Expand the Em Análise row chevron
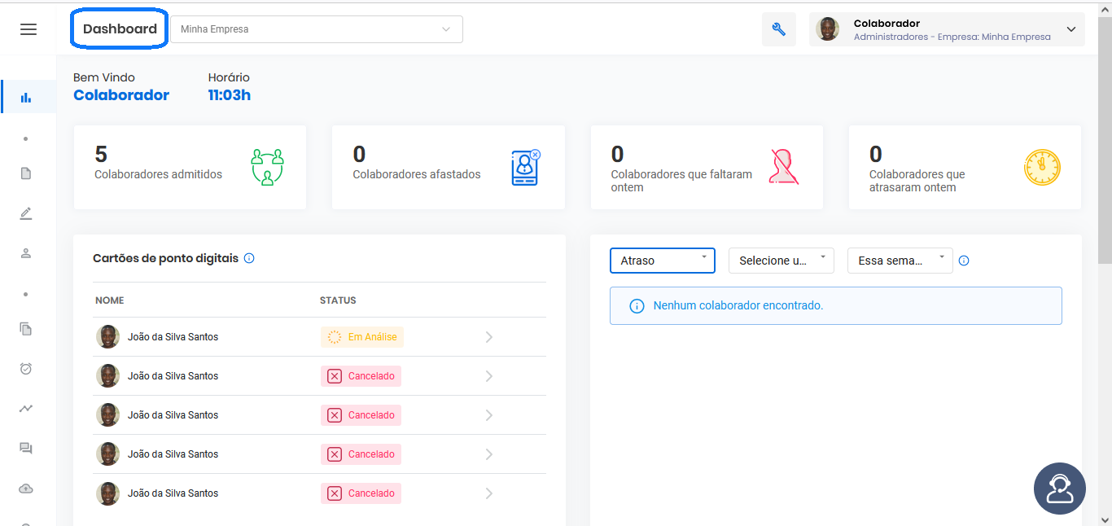 coord(489,337)
